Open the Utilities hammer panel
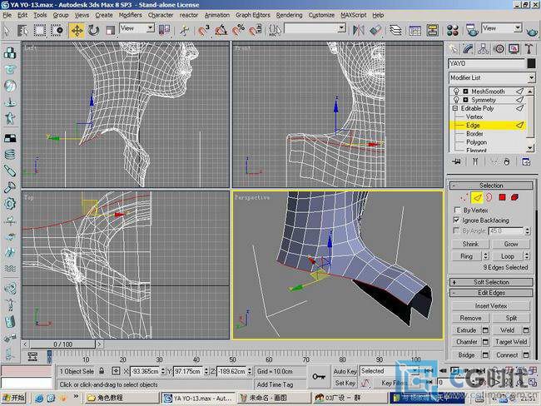 [x=529, y=49]
